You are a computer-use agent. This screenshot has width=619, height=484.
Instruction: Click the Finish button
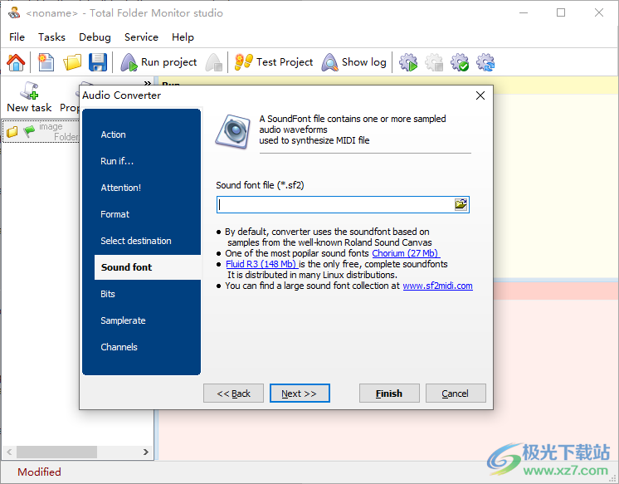coord(389,394)
